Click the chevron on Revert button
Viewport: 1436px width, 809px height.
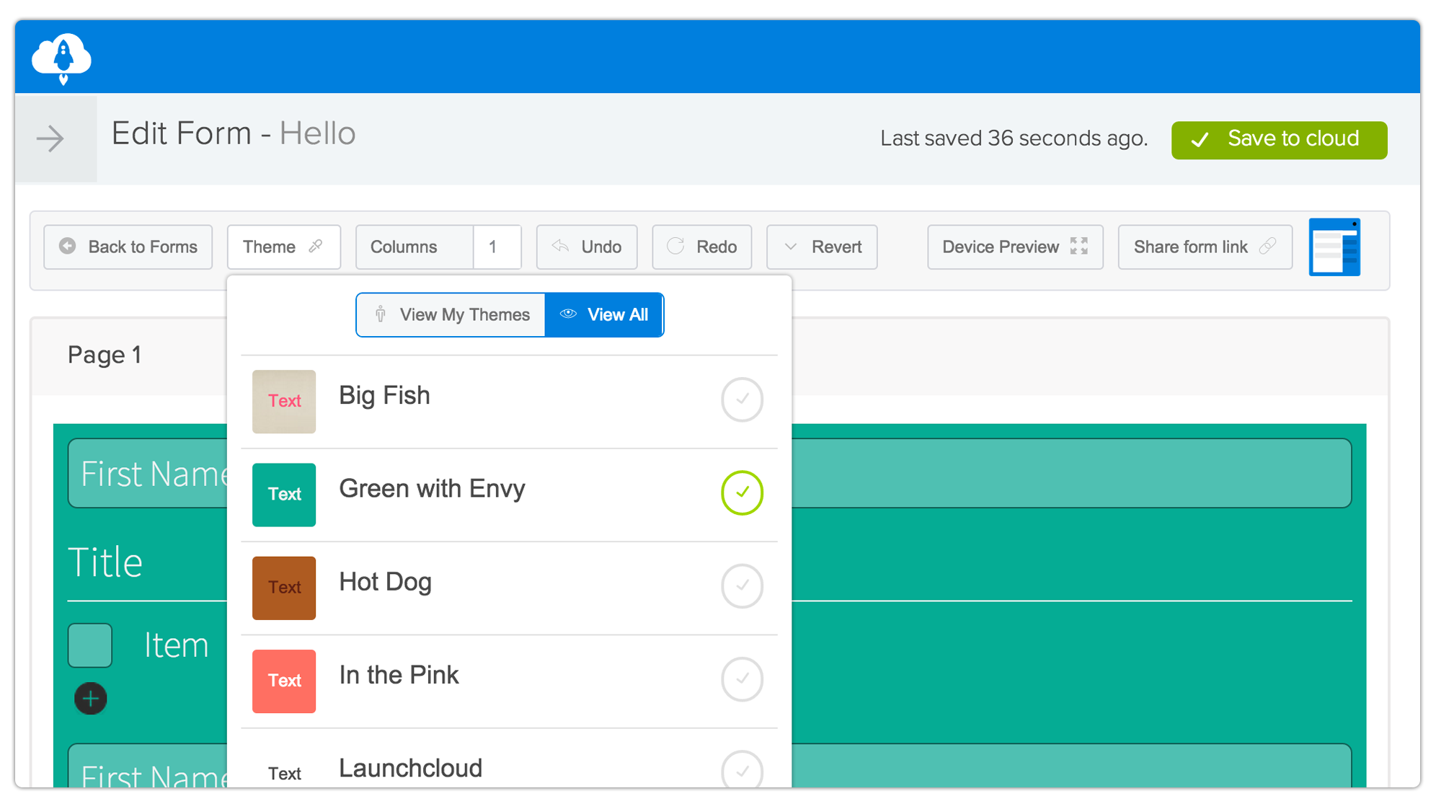791,247
